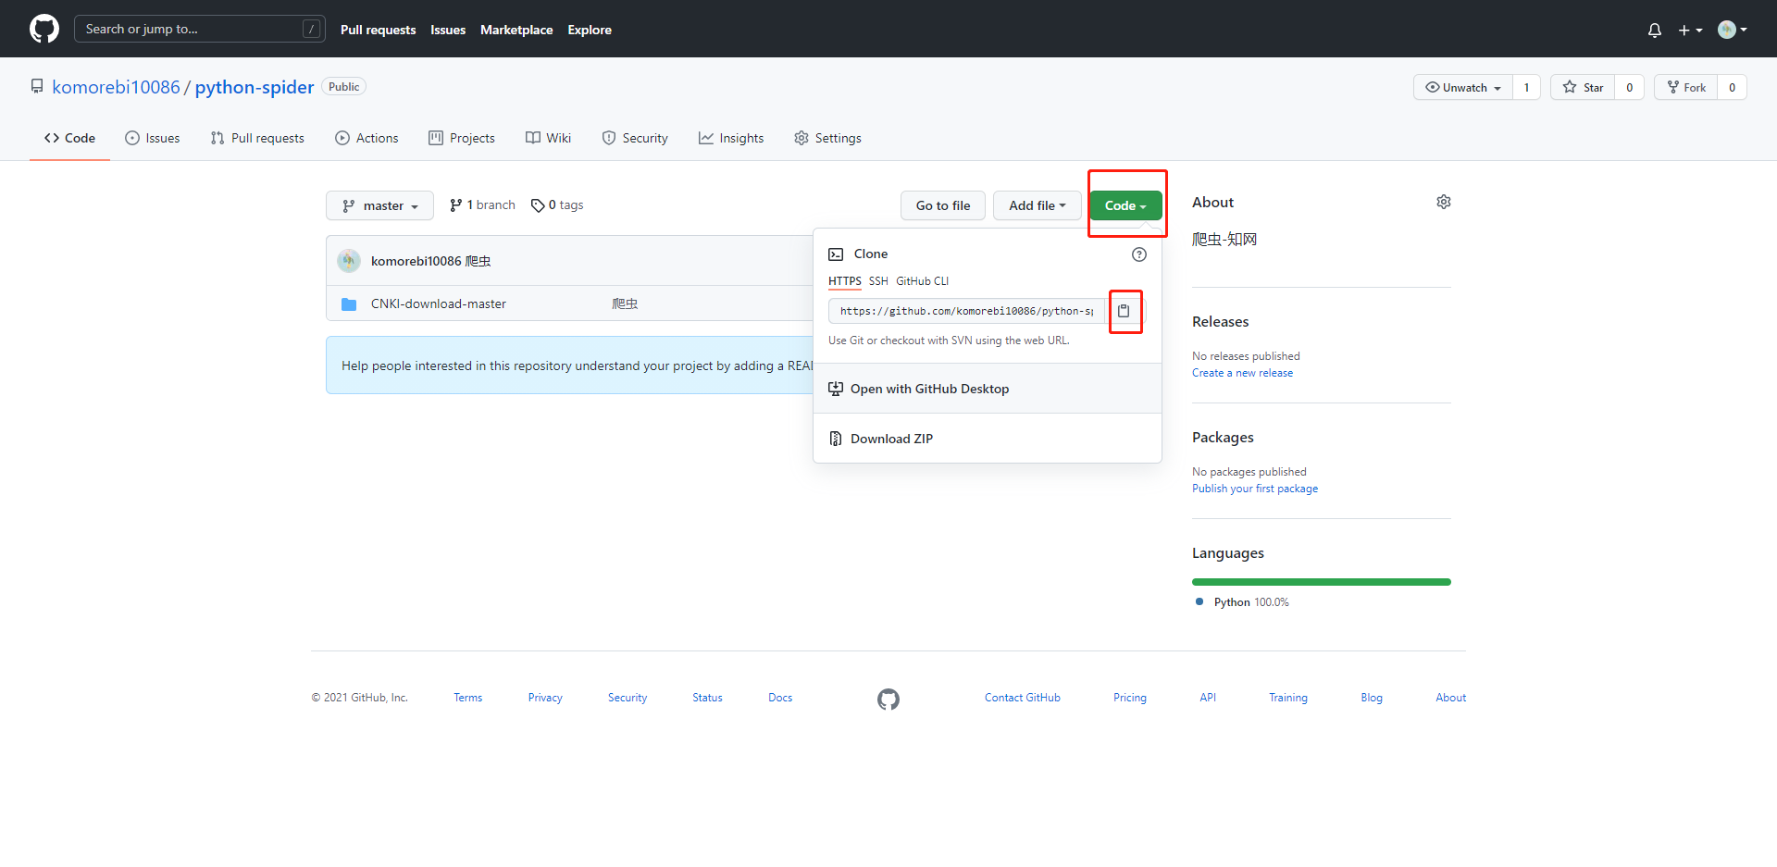Click the CNKI-download-master folder icon
Viewport: 1777px width, 867px height.
pos(349,304)
